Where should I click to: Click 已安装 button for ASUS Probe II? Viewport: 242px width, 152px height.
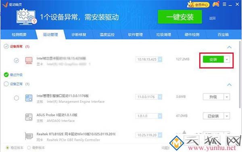pyautogui.click(x=213, y=116)
